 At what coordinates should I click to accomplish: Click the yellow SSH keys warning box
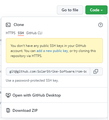click(x=54, y=51)
